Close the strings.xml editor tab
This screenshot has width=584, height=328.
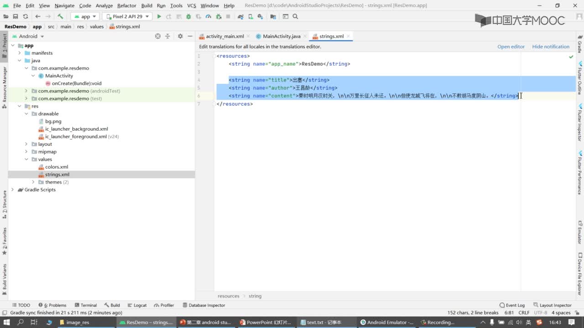coord(348,36)
